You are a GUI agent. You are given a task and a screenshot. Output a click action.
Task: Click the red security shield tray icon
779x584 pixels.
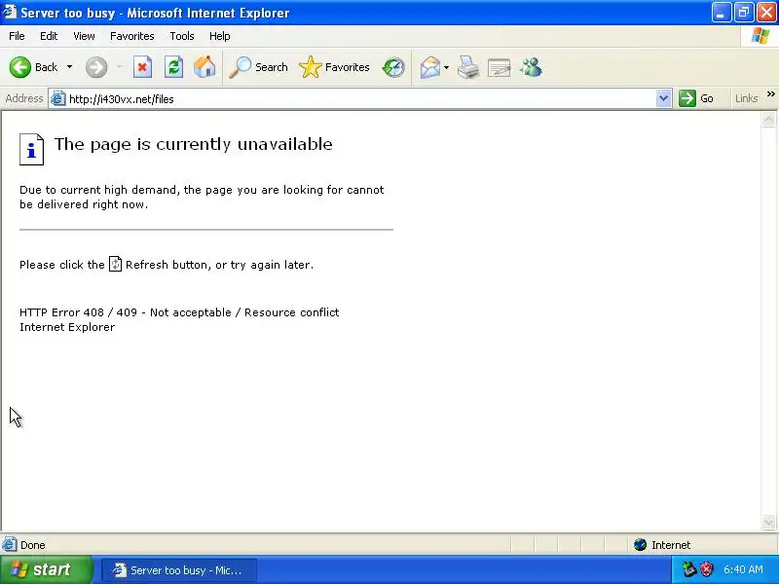(x=707, y=569)
